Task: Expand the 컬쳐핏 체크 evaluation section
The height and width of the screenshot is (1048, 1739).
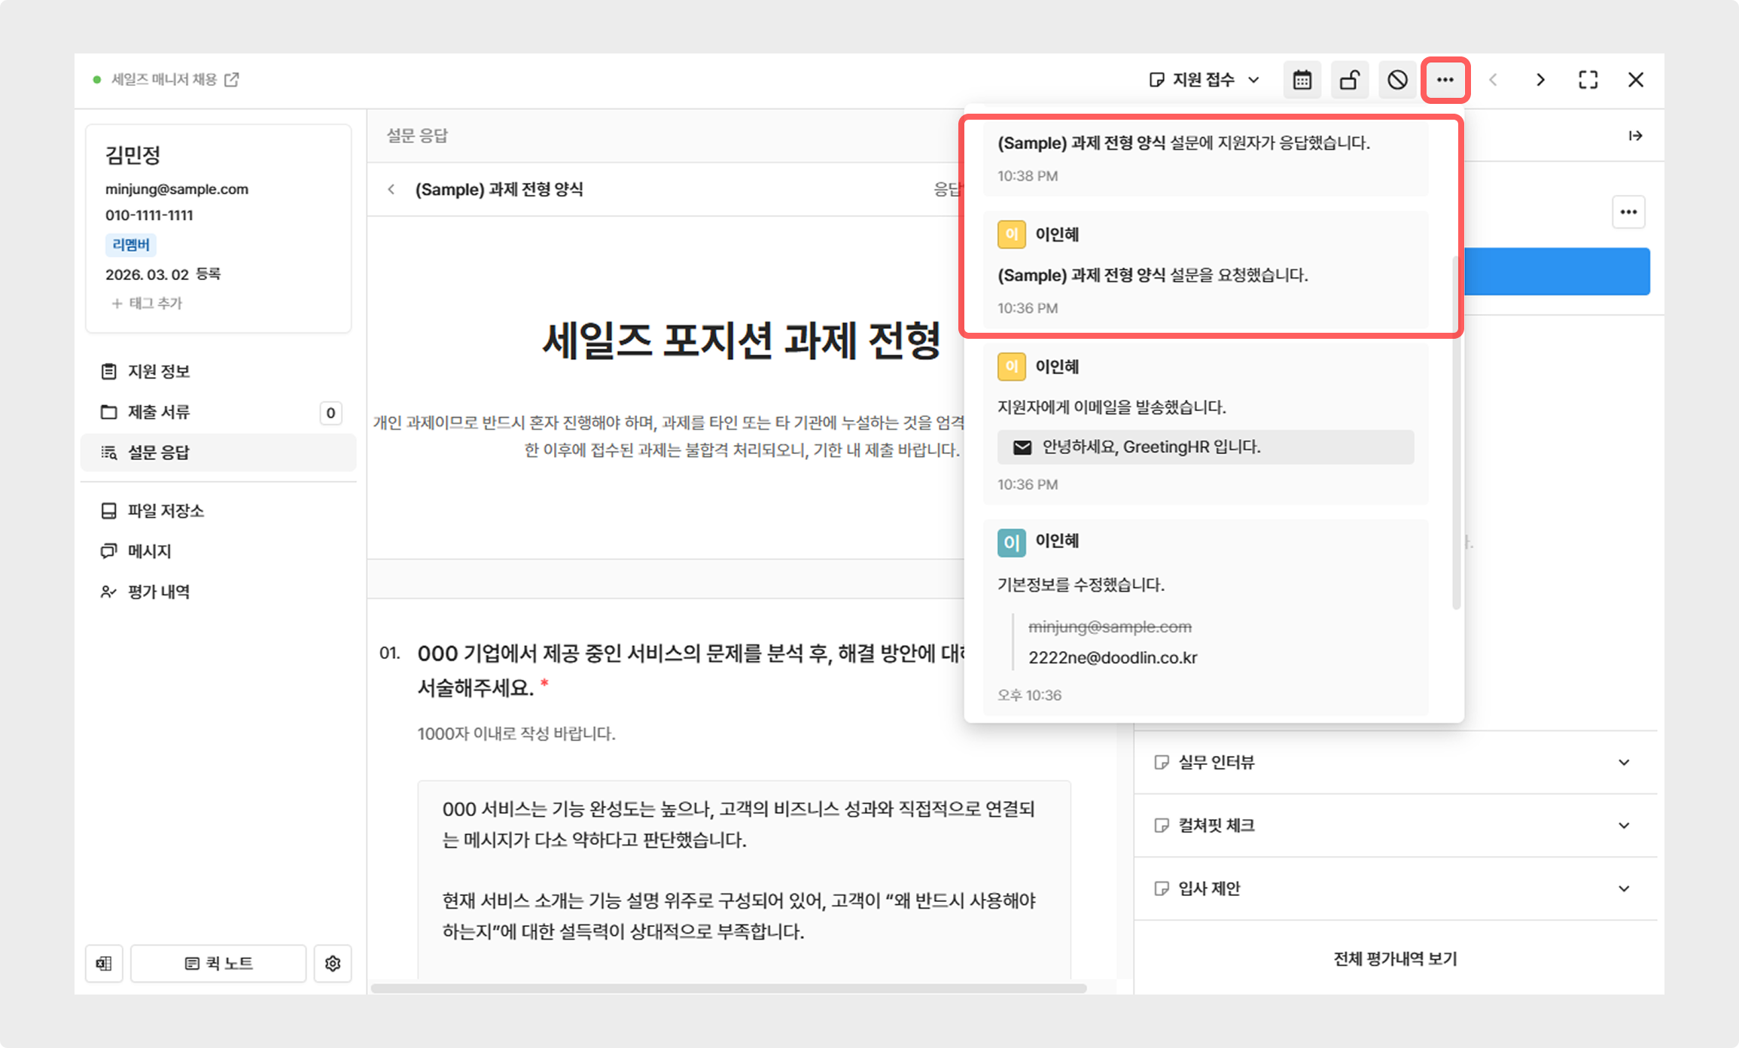Action: tap(1396, 825)
